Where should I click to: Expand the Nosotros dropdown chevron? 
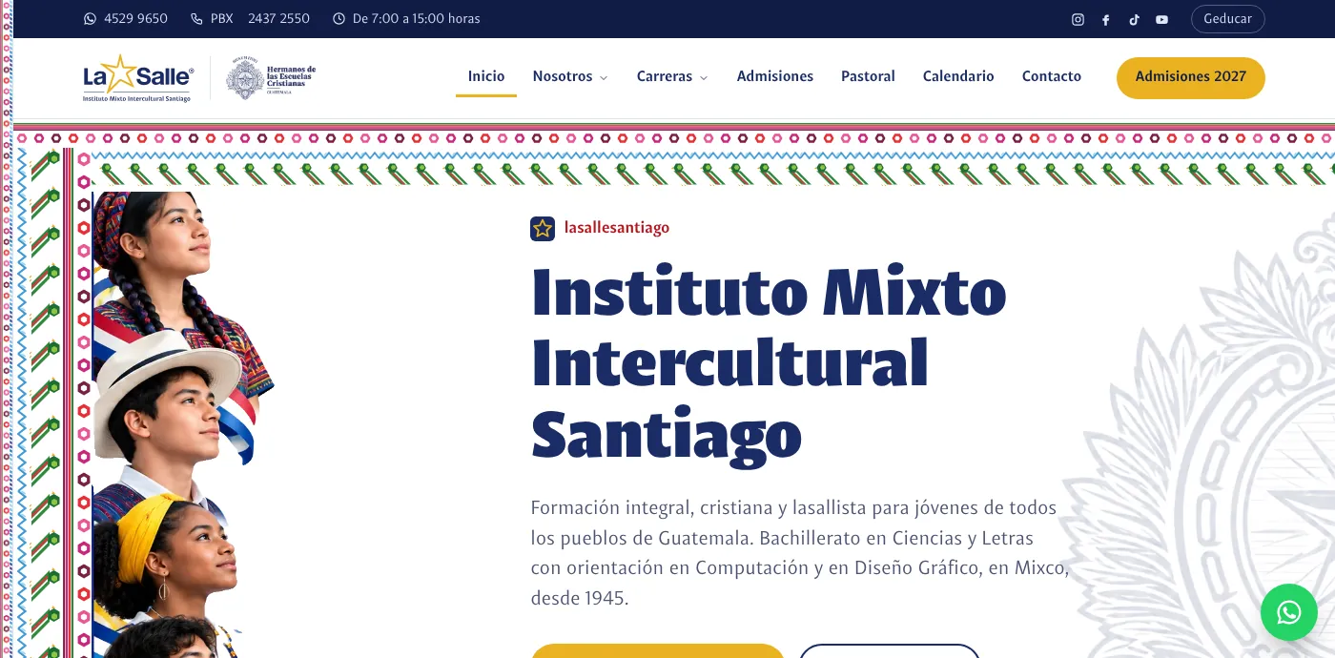[604, 77]
